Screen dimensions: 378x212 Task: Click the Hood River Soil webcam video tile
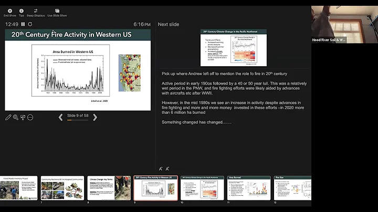coord(344,25)
